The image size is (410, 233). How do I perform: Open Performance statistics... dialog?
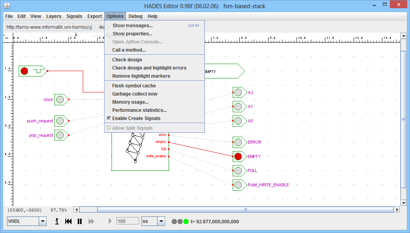[x=154, y=110]
